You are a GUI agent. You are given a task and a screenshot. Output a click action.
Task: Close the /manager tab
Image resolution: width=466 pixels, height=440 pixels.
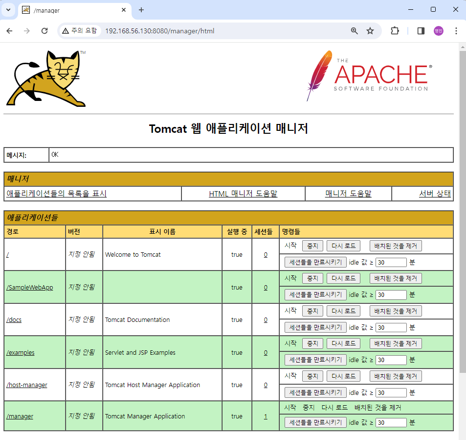(x=124, y=10)
